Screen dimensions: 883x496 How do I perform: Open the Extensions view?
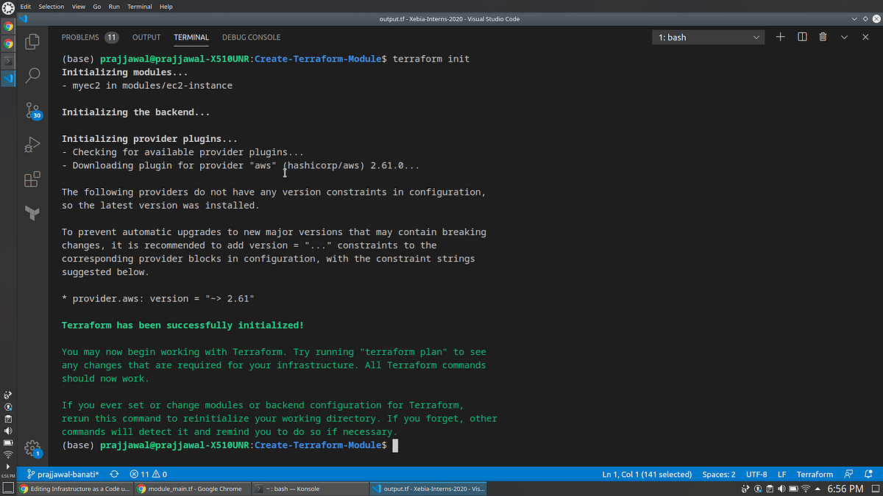32,179
